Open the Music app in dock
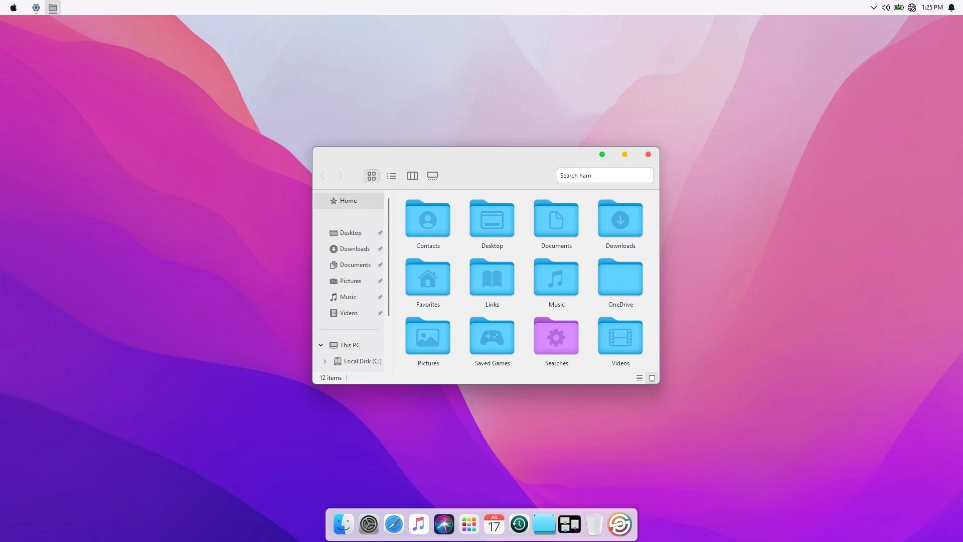The image size is (963, 542). click(419, 524)
